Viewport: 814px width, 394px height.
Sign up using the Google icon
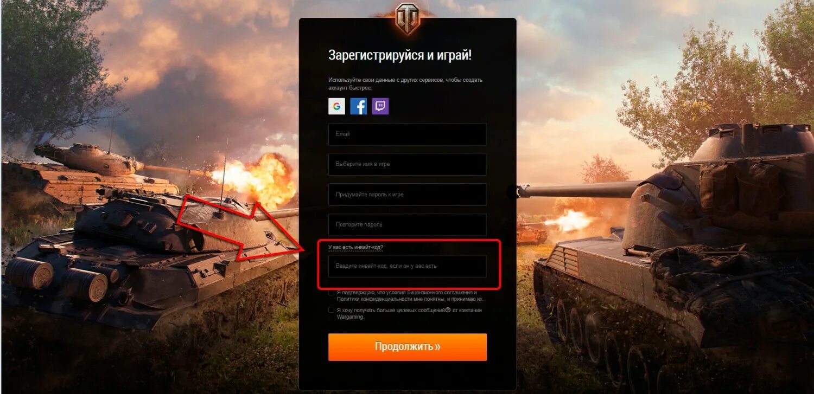click(x=336, y=106)
